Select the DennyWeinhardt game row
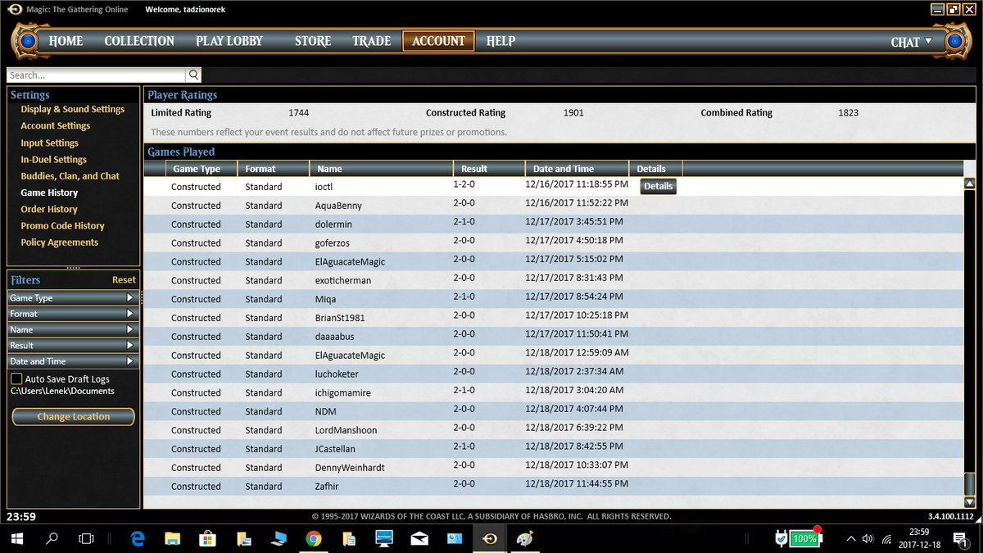Image resolution: width=983 pixels, height=553 pixels. (x=554, y=468)
